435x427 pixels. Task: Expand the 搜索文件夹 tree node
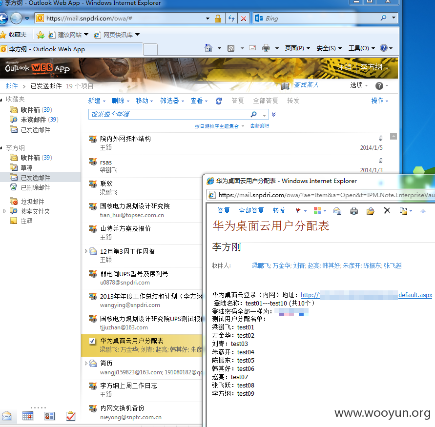(x=4, y=211)
